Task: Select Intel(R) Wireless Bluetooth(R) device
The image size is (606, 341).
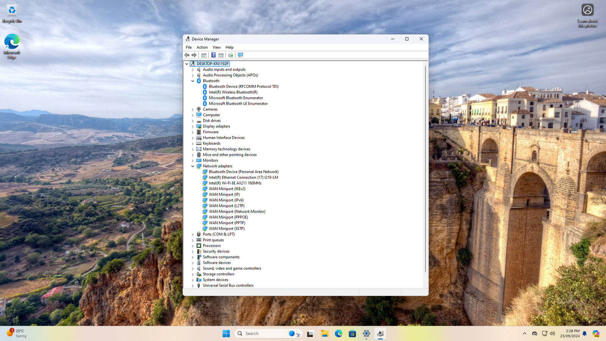Action: click(233, 92)
